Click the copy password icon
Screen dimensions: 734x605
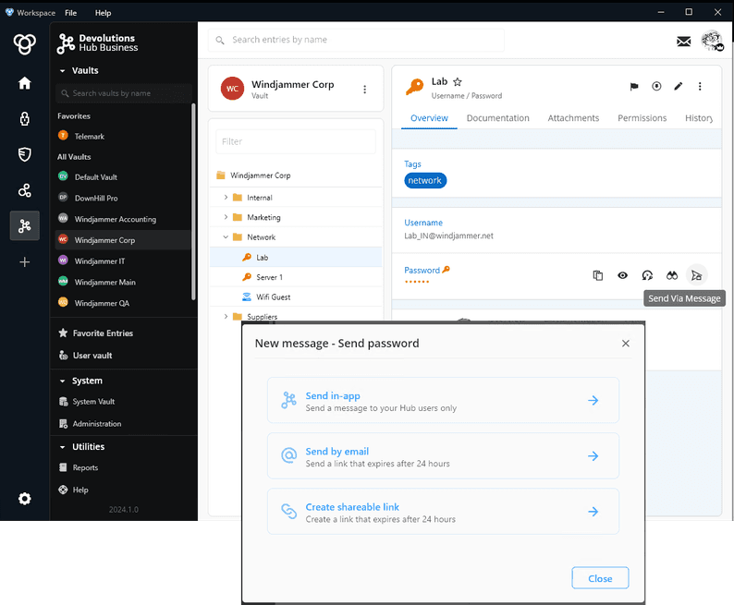(598, 275)
